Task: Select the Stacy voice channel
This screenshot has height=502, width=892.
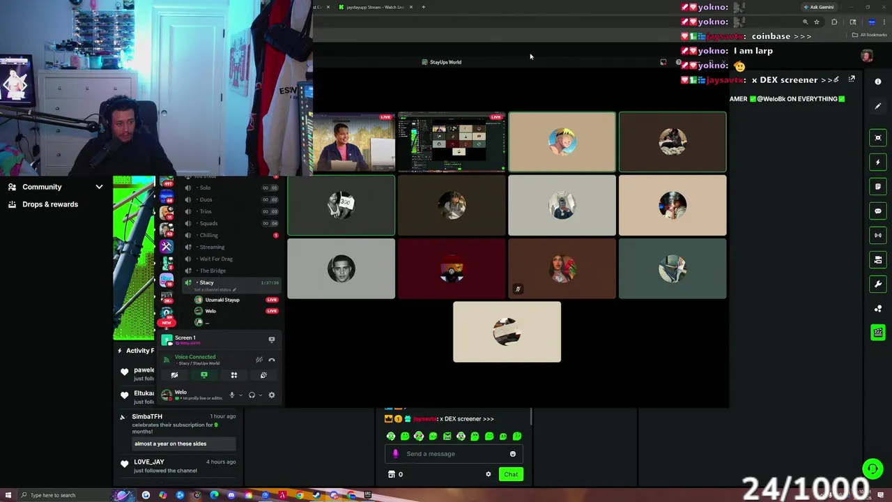Action: 231,282
